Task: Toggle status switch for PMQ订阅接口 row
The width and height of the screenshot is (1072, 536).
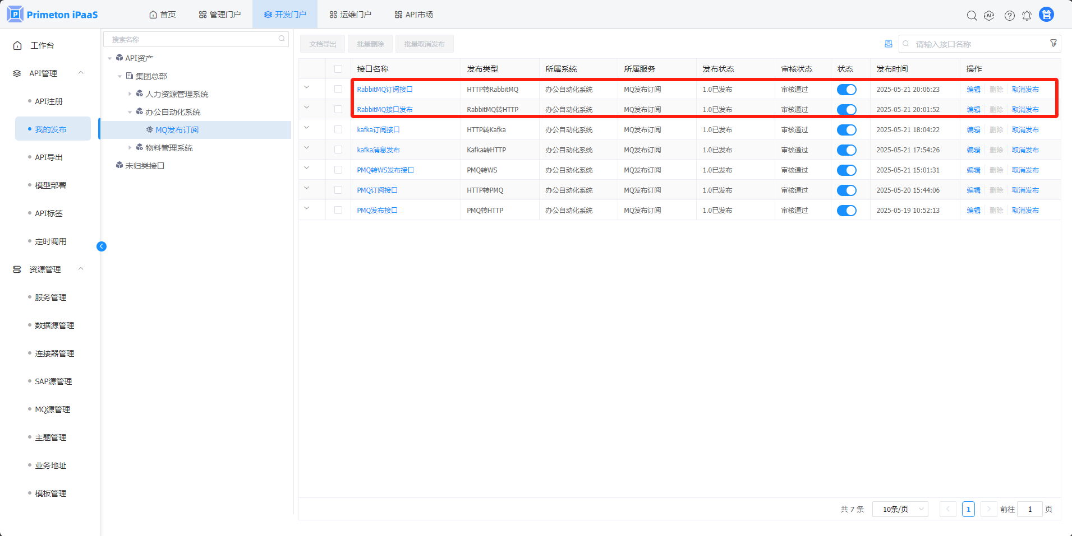Action: point(846,190)
